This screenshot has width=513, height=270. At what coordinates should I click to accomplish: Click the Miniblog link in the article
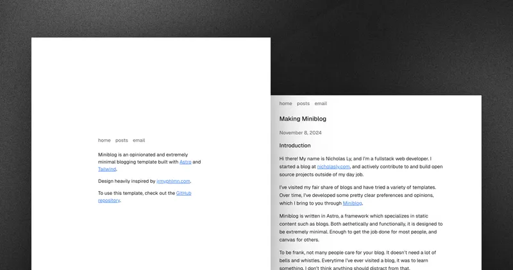point(352,203)
